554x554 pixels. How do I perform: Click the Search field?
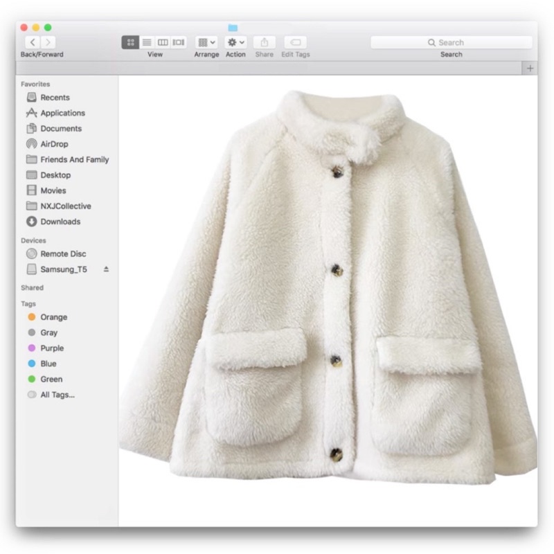452,42
